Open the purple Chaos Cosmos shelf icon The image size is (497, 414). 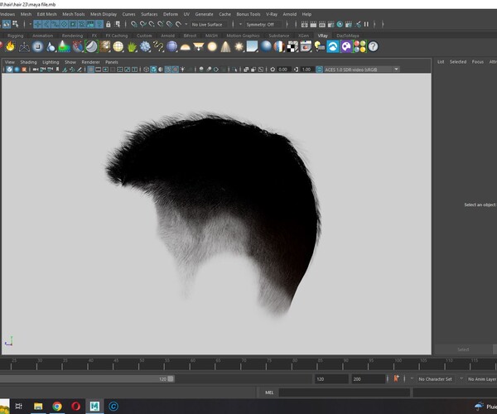[346, 47]
